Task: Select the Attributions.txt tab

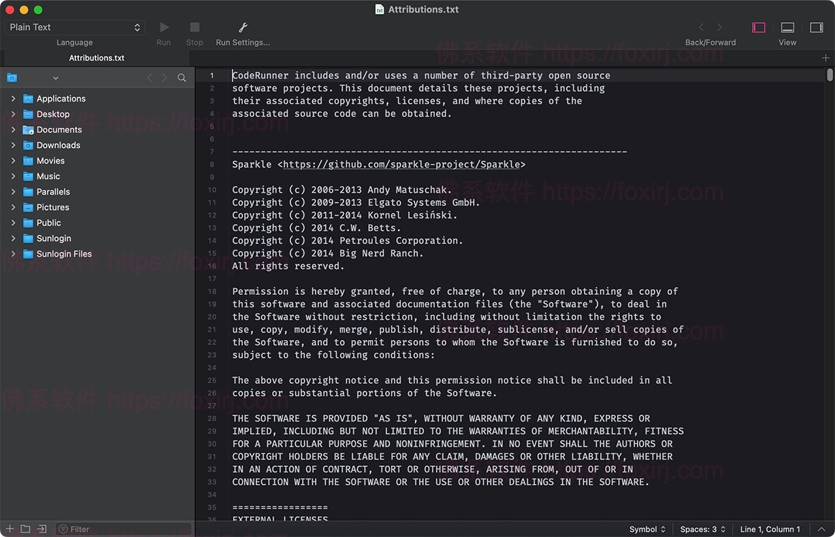Action: pyautogui.click(x=96, y=58)
